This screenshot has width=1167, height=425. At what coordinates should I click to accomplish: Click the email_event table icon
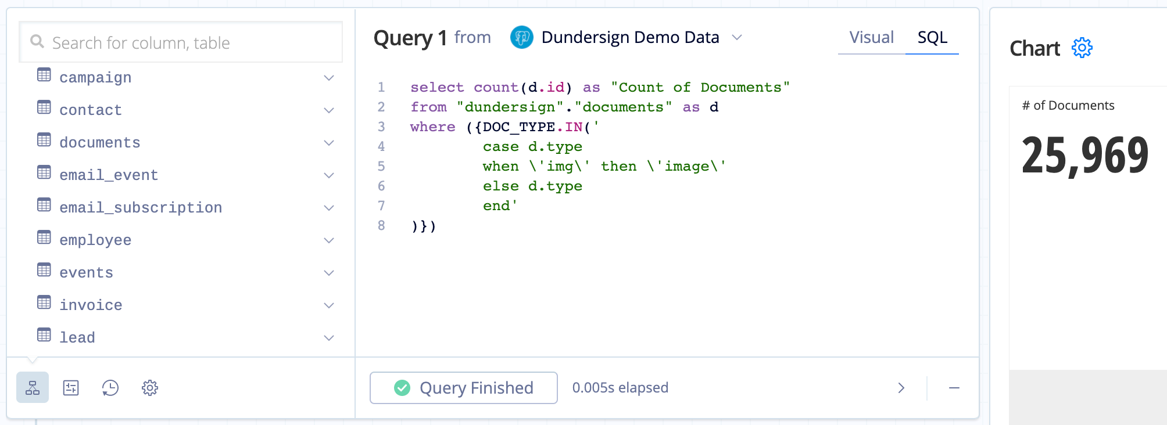(44, 172)
